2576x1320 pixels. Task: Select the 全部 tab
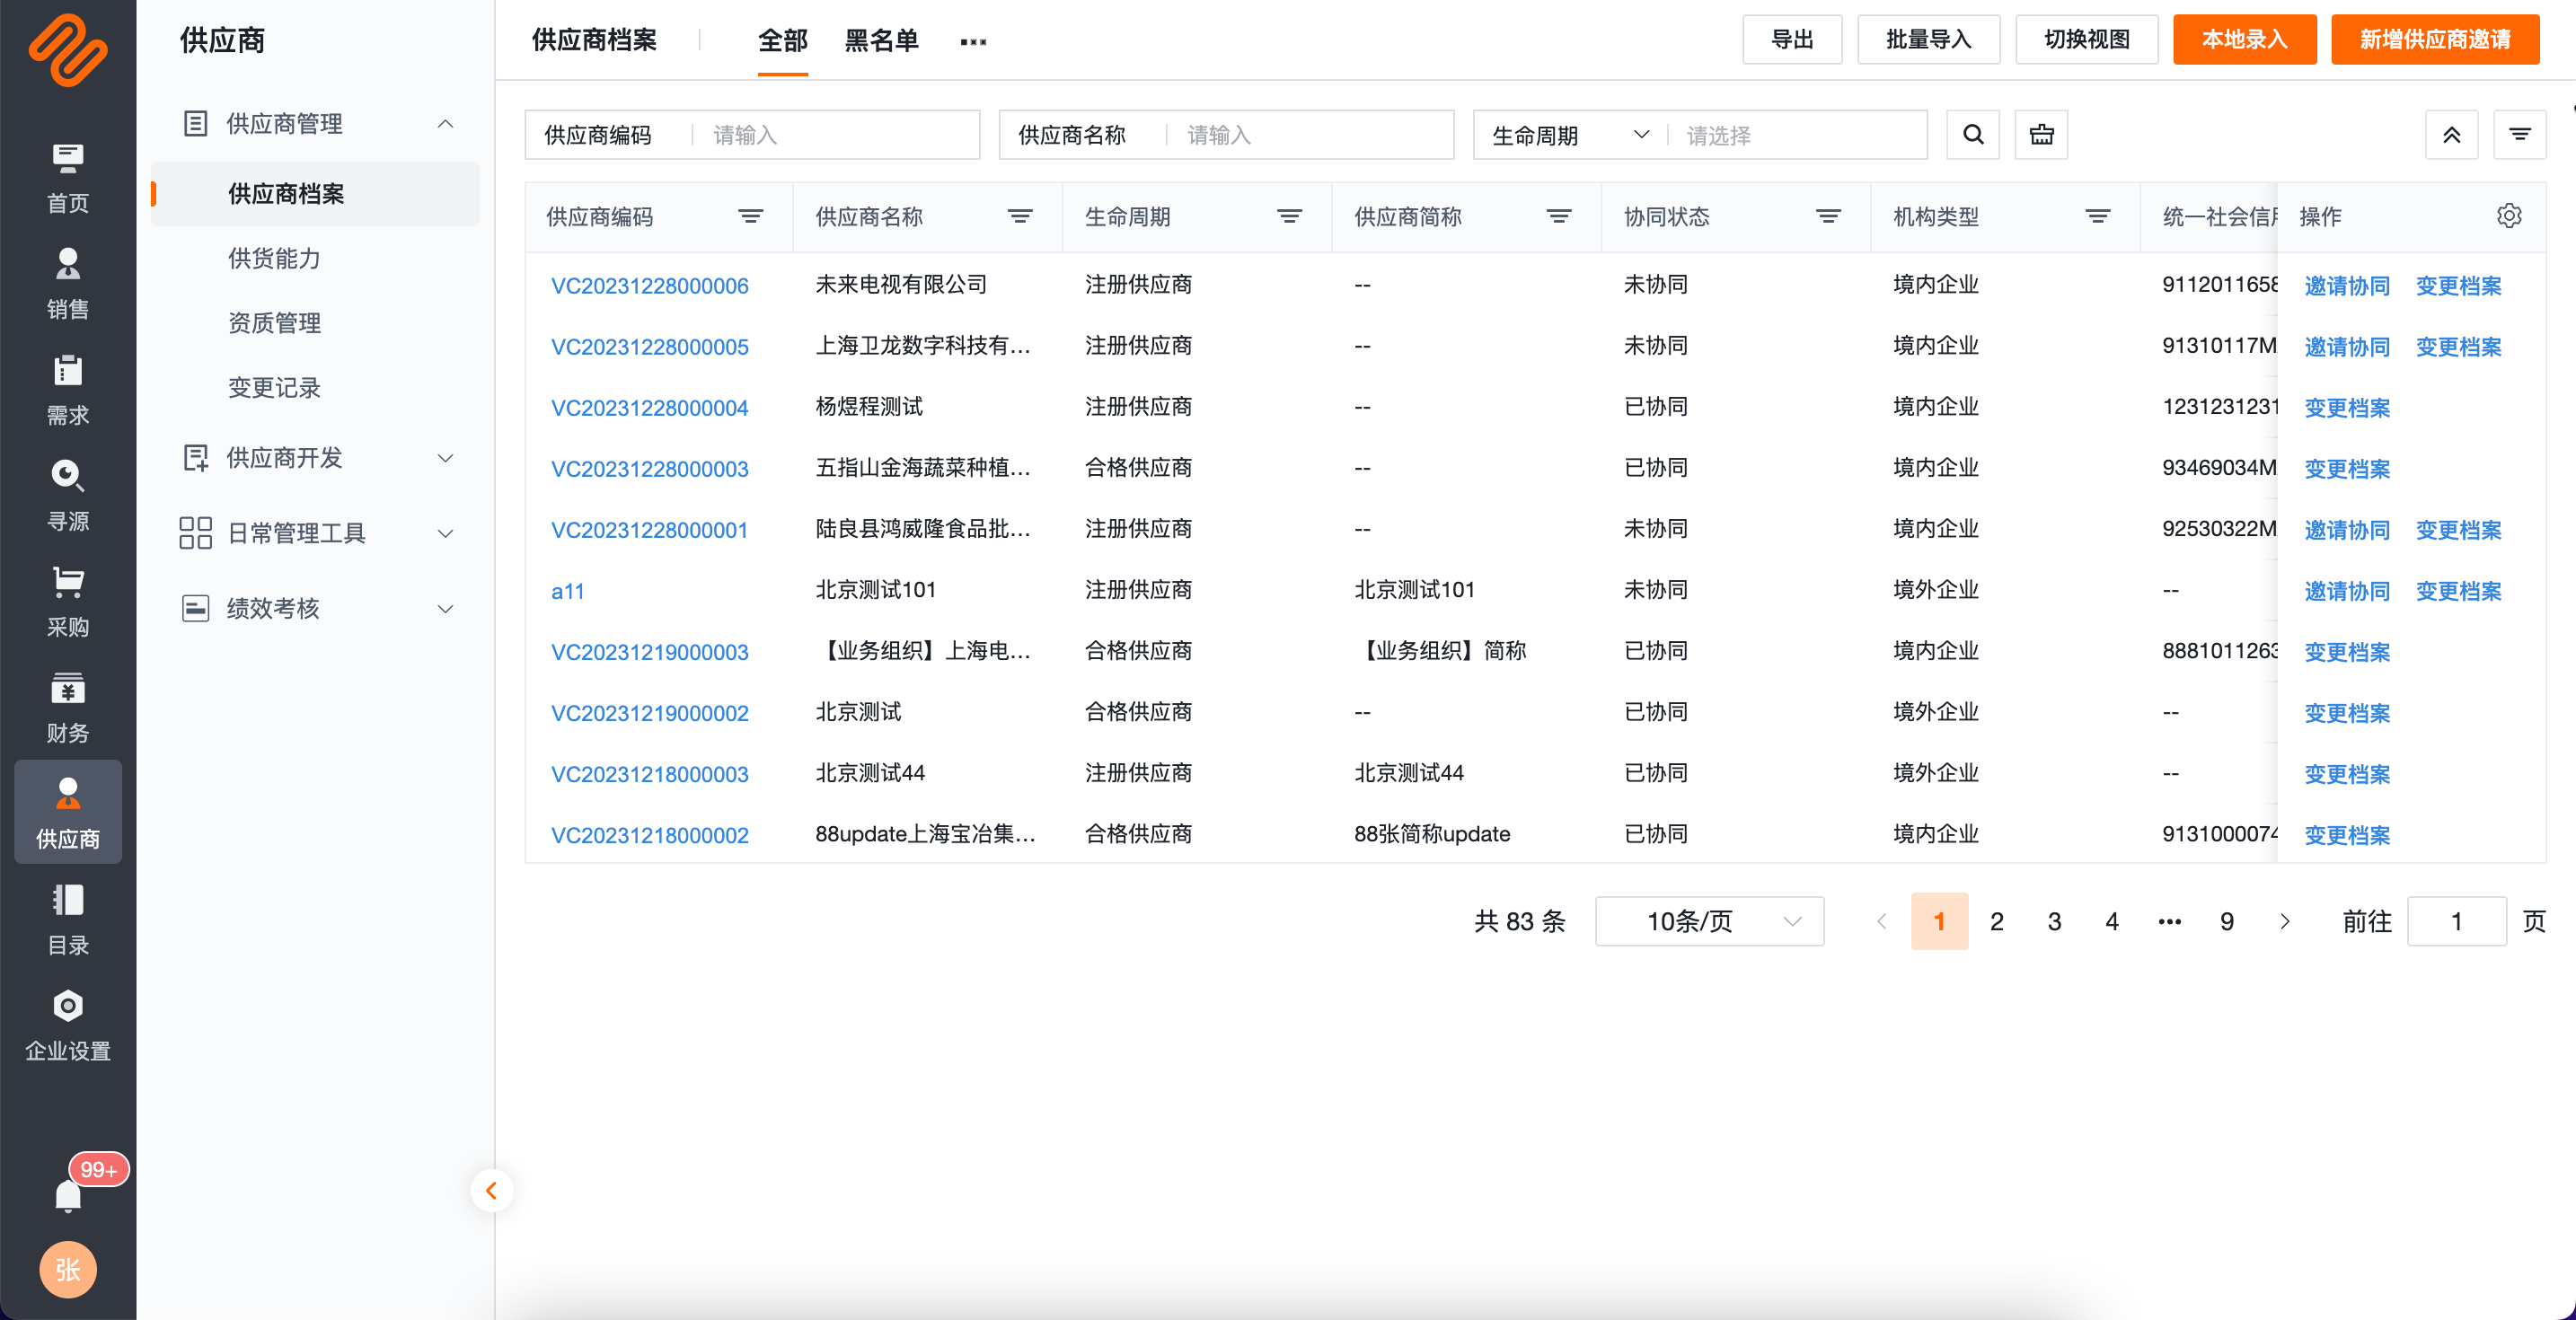782,41
